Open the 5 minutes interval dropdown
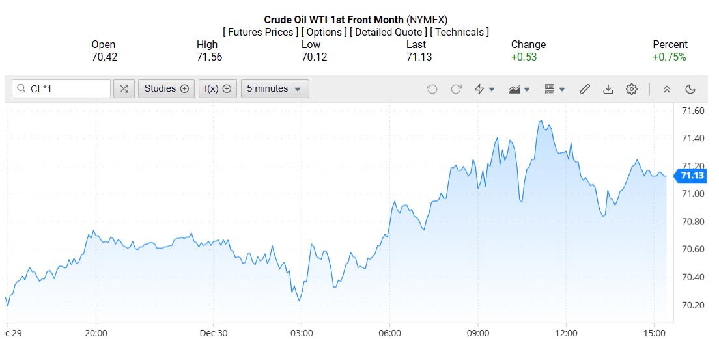 point(275,89)
